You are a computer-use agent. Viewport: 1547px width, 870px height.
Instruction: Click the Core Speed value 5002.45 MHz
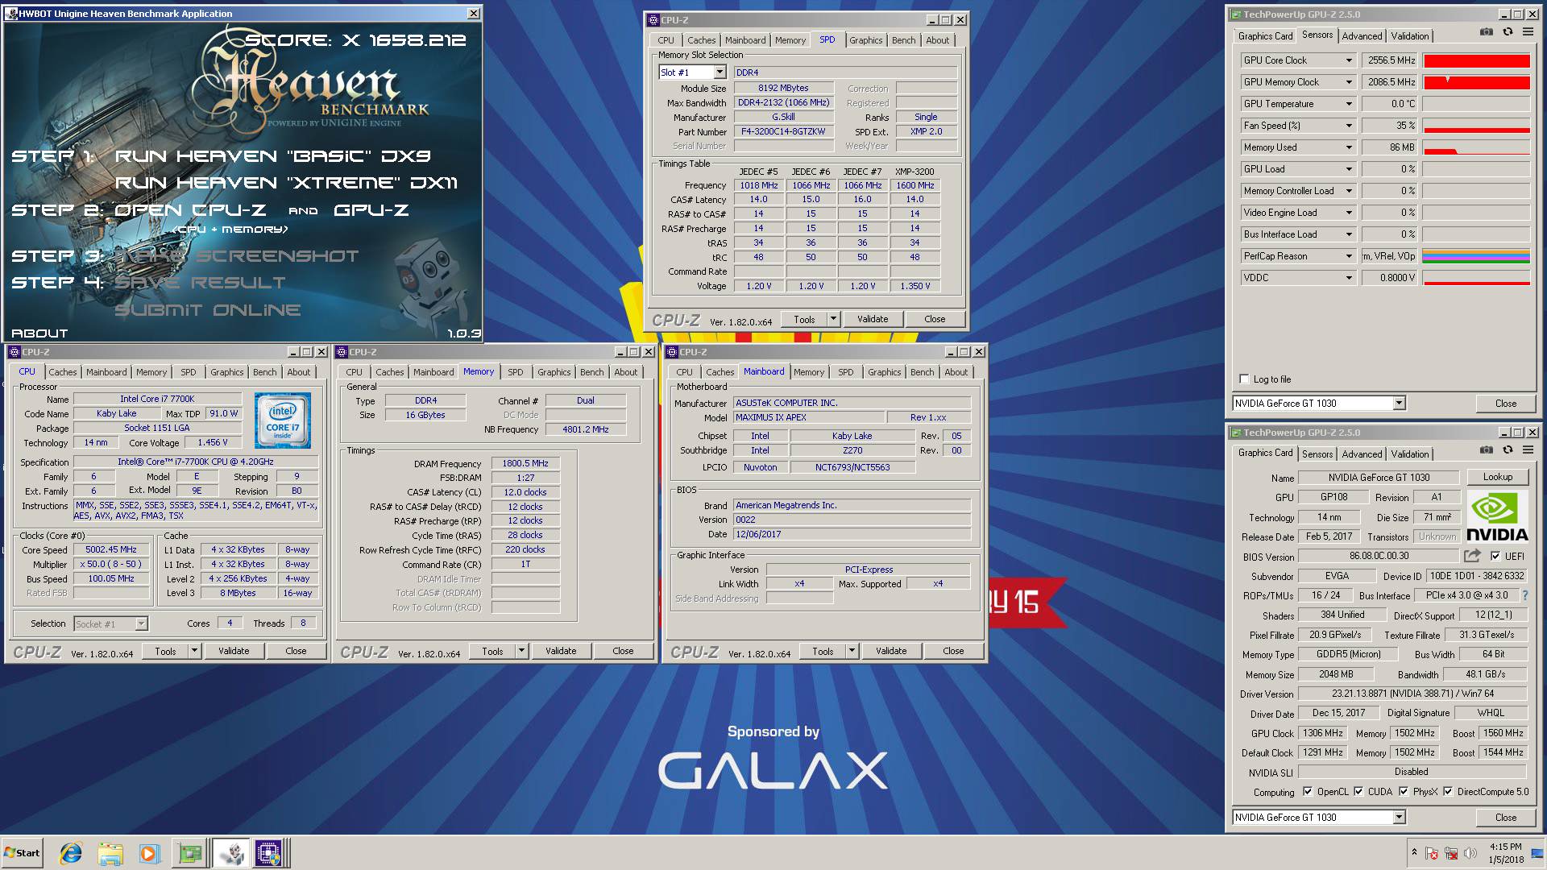pyautogui.click(x=111, y=549)
